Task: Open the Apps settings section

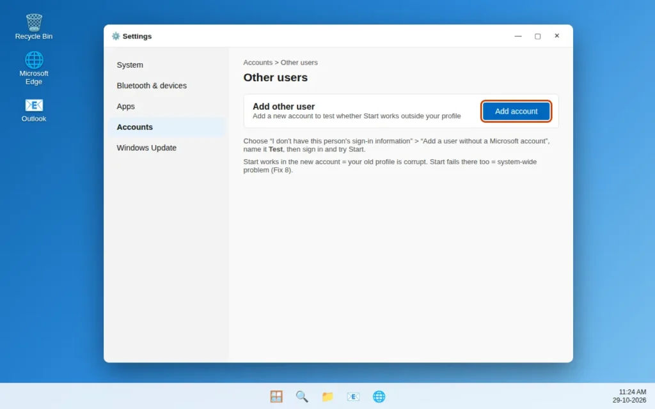Action: (167, 107)
